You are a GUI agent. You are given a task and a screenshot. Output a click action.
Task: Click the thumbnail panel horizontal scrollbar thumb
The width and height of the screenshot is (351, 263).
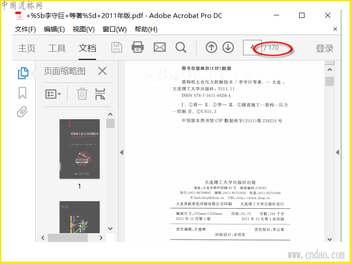pyautogui.click(x=68, y=238)
